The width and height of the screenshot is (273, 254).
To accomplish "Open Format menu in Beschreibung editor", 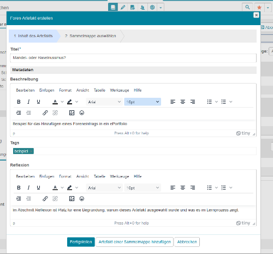I will pos(66,90).
